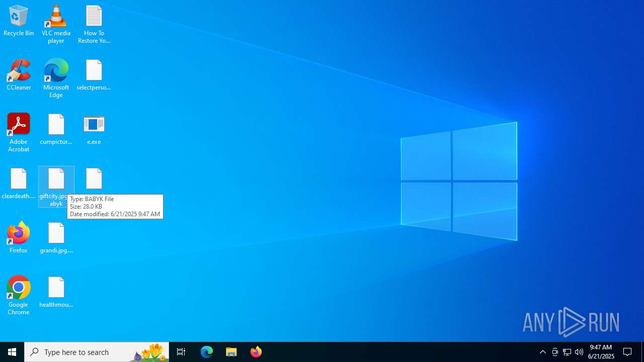Click the taskbar search box
Viewport: 644px width, 362px height.
click(97, 352)
